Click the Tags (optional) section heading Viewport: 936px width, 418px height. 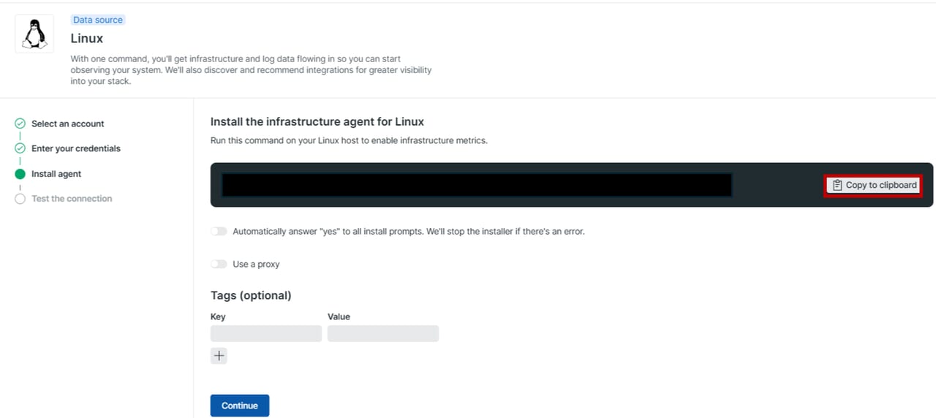pos(251,295)
